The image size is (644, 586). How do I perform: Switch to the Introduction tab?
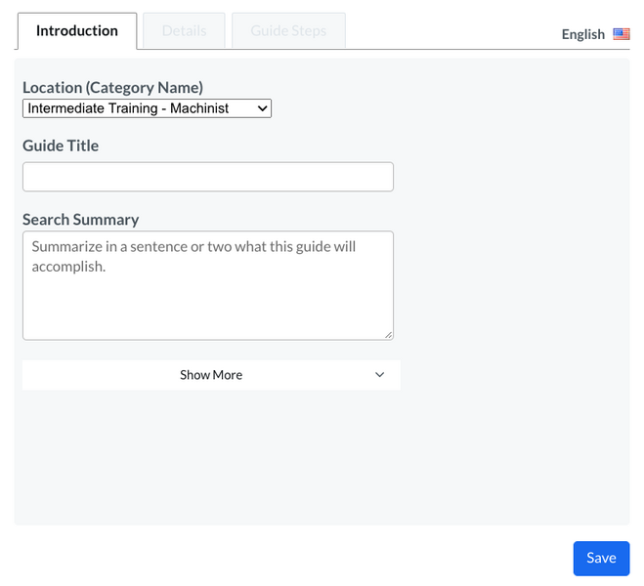77,31
